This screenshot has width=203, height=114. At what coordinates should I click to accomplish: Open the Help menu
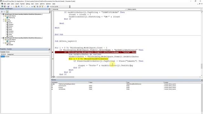tap(54, 4)
